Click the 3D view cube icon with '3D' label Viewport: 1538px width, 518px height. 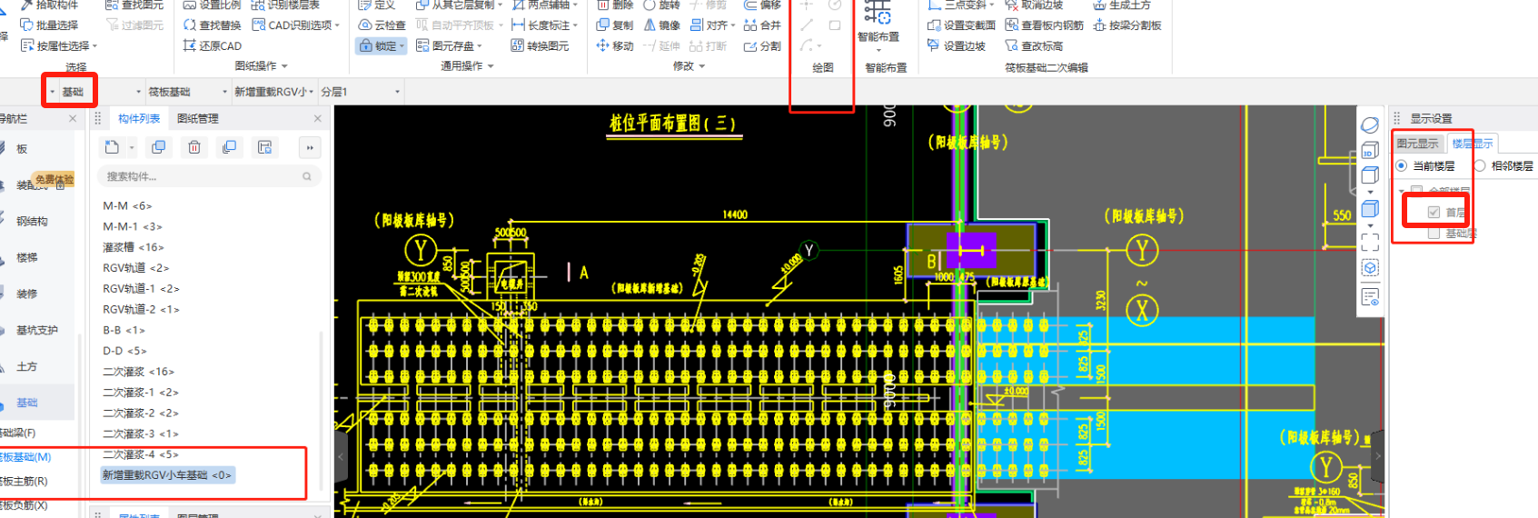1370,151
